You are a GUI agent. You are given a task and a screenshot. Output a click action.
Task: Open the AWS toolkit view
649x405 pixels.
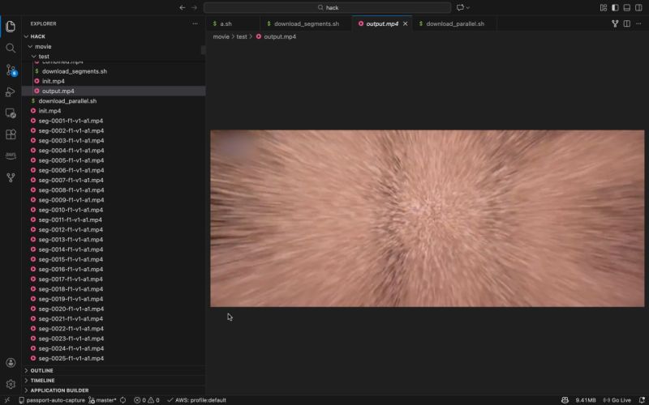(x=11, y=156)
